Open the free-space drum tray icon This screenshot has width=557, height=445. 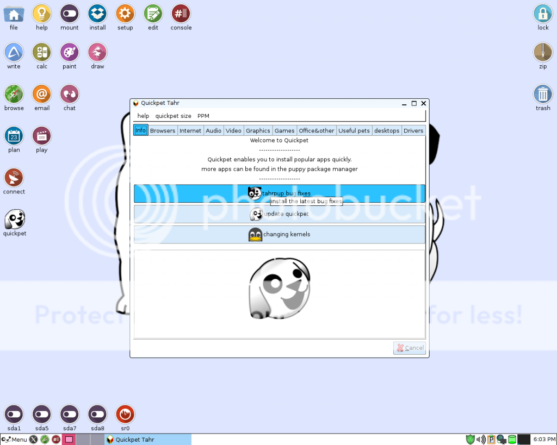click(x=512, y=439)
